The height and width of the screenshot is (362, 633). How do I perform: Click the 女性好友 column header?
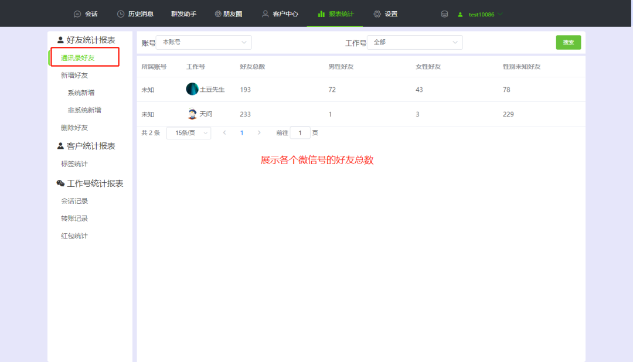pos(428,67)
